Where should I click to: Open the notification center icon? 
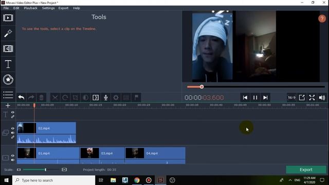point(322,180)
